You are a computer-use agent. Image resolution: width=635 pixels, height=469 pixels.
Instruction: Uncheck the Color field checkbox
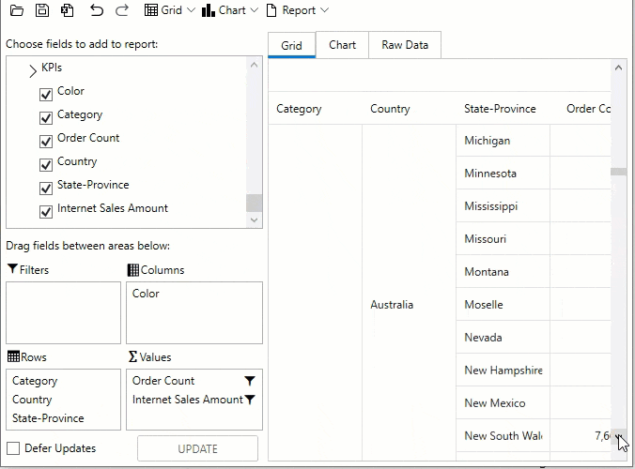pos(46,93)
